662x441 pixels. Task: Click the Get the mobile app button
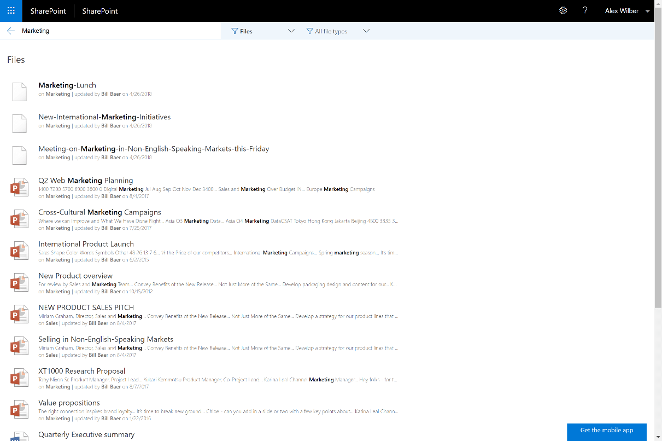(606, 431)
